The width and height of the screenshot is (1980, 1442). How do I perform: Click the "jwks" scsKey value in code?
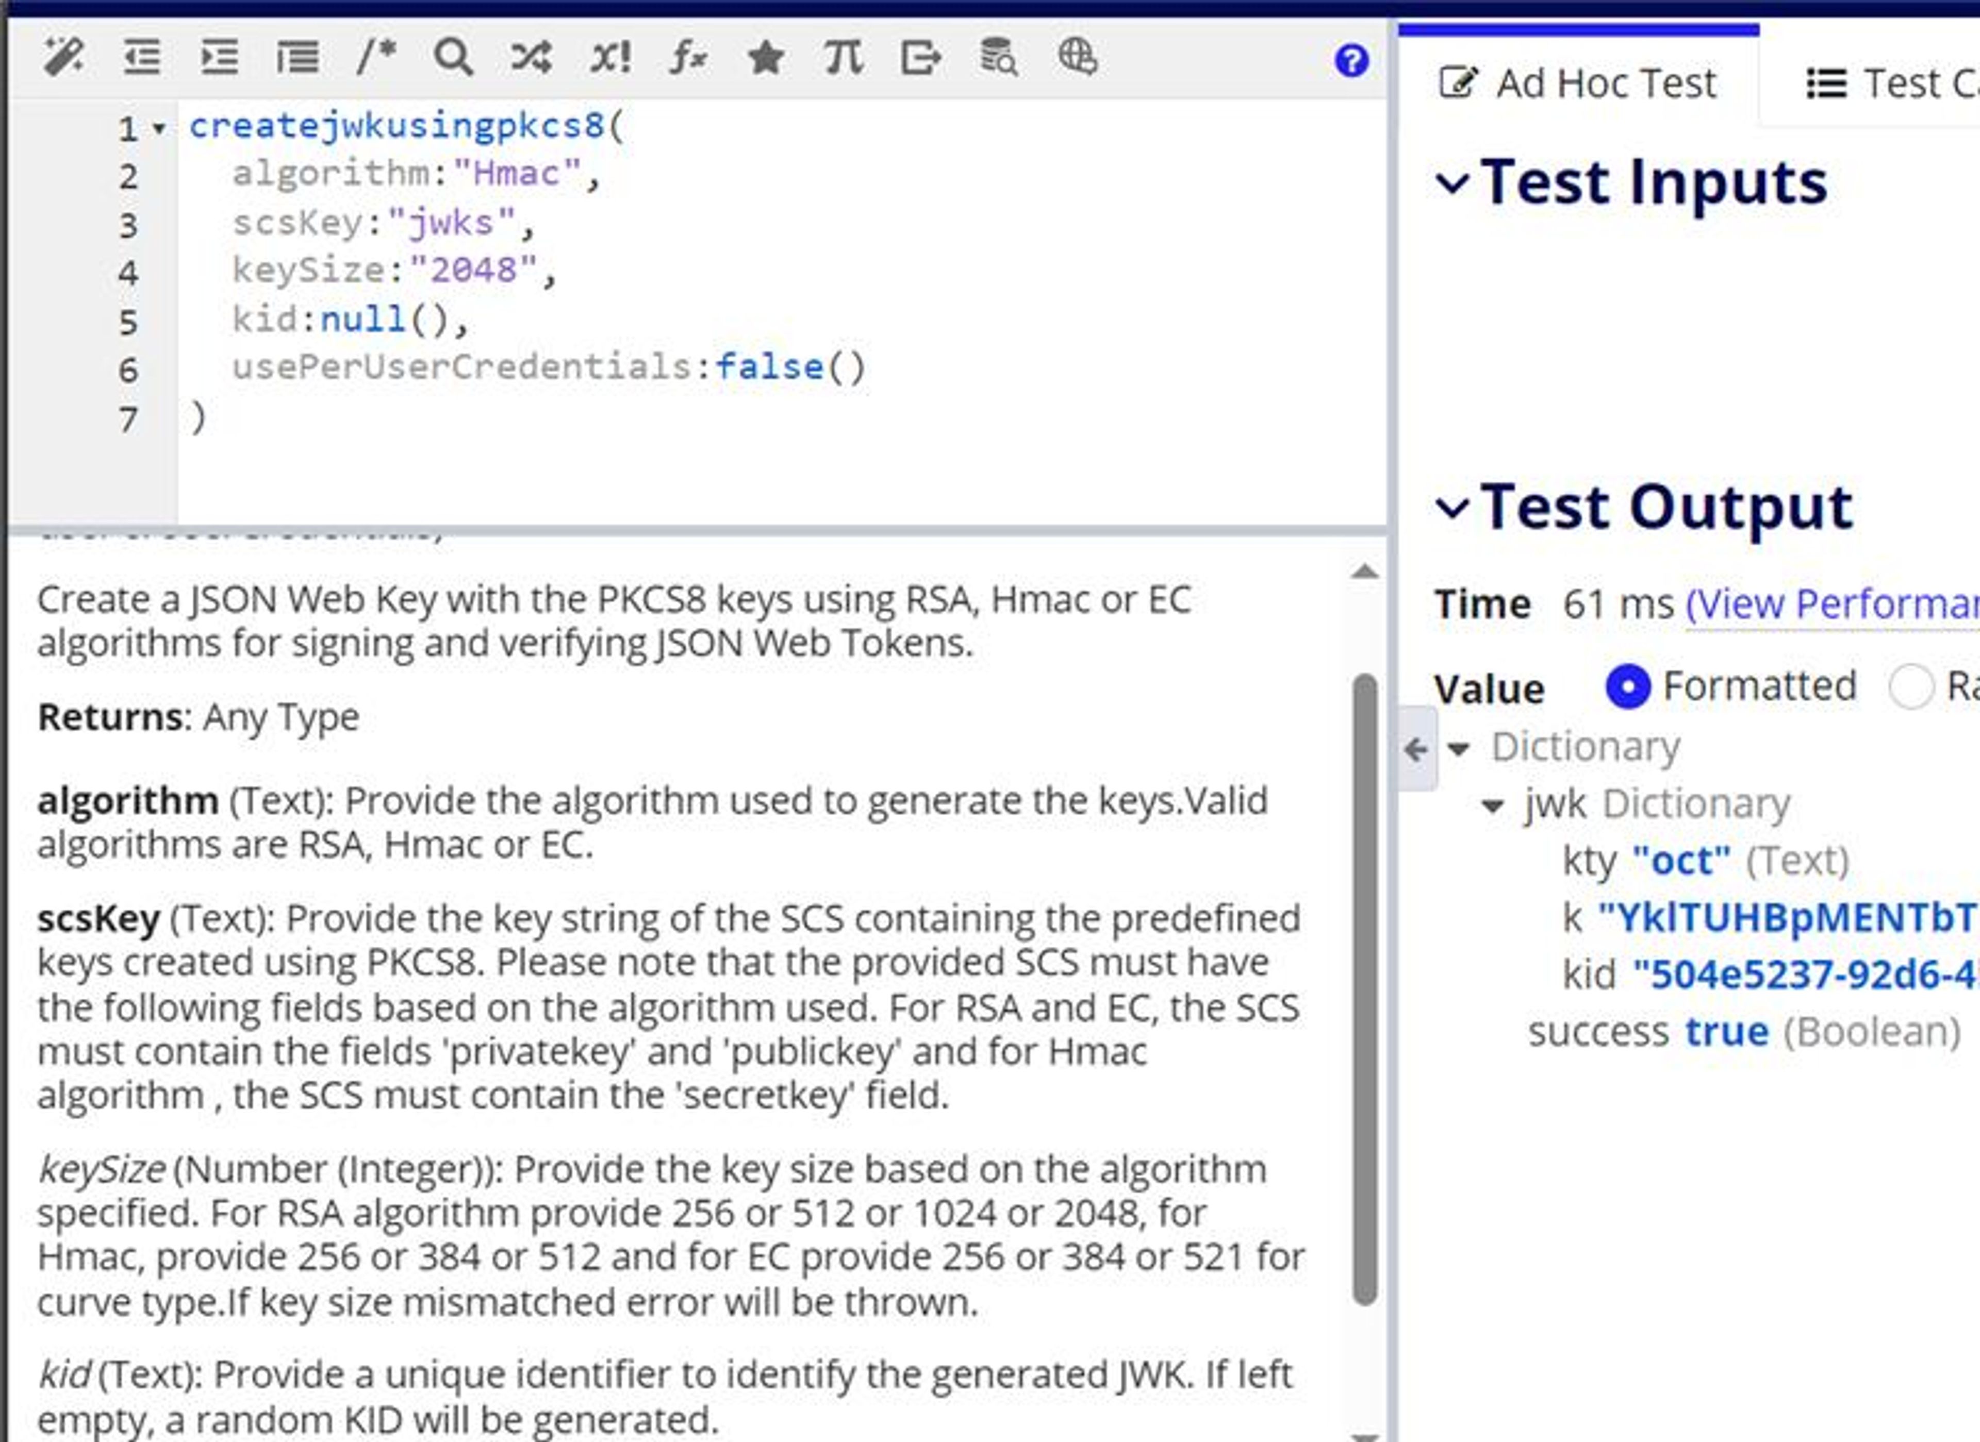point(452,224)
